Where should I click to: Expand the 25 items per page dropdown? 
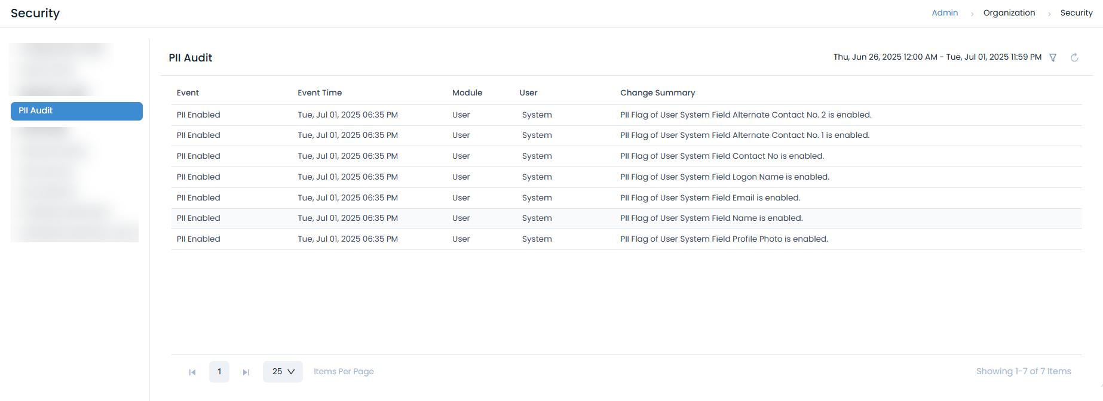coord(283,371)
